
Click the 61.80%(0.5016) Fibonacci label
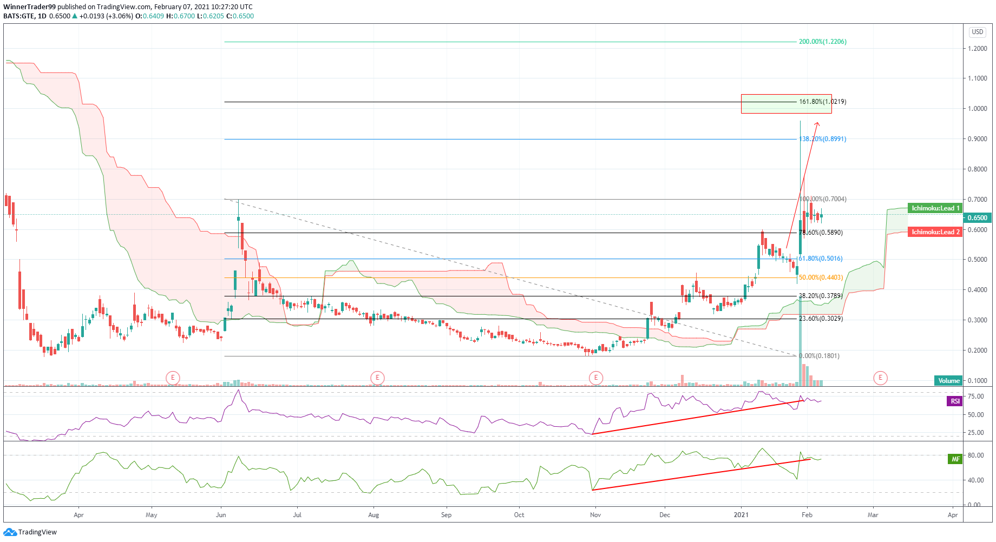[x=821, y=259]
